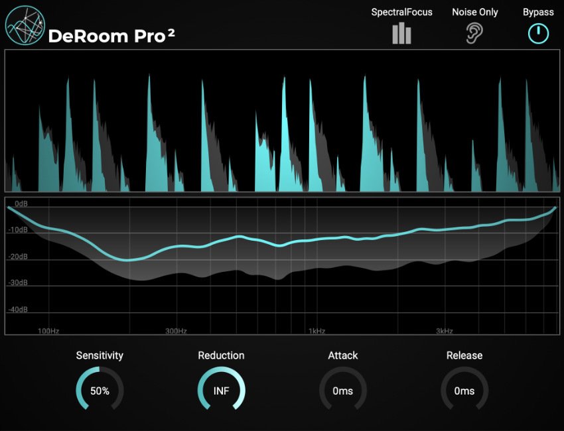This screenshot has width=564, height=431.
Task: Enable Noise Only ear icon
Action: 474,33
